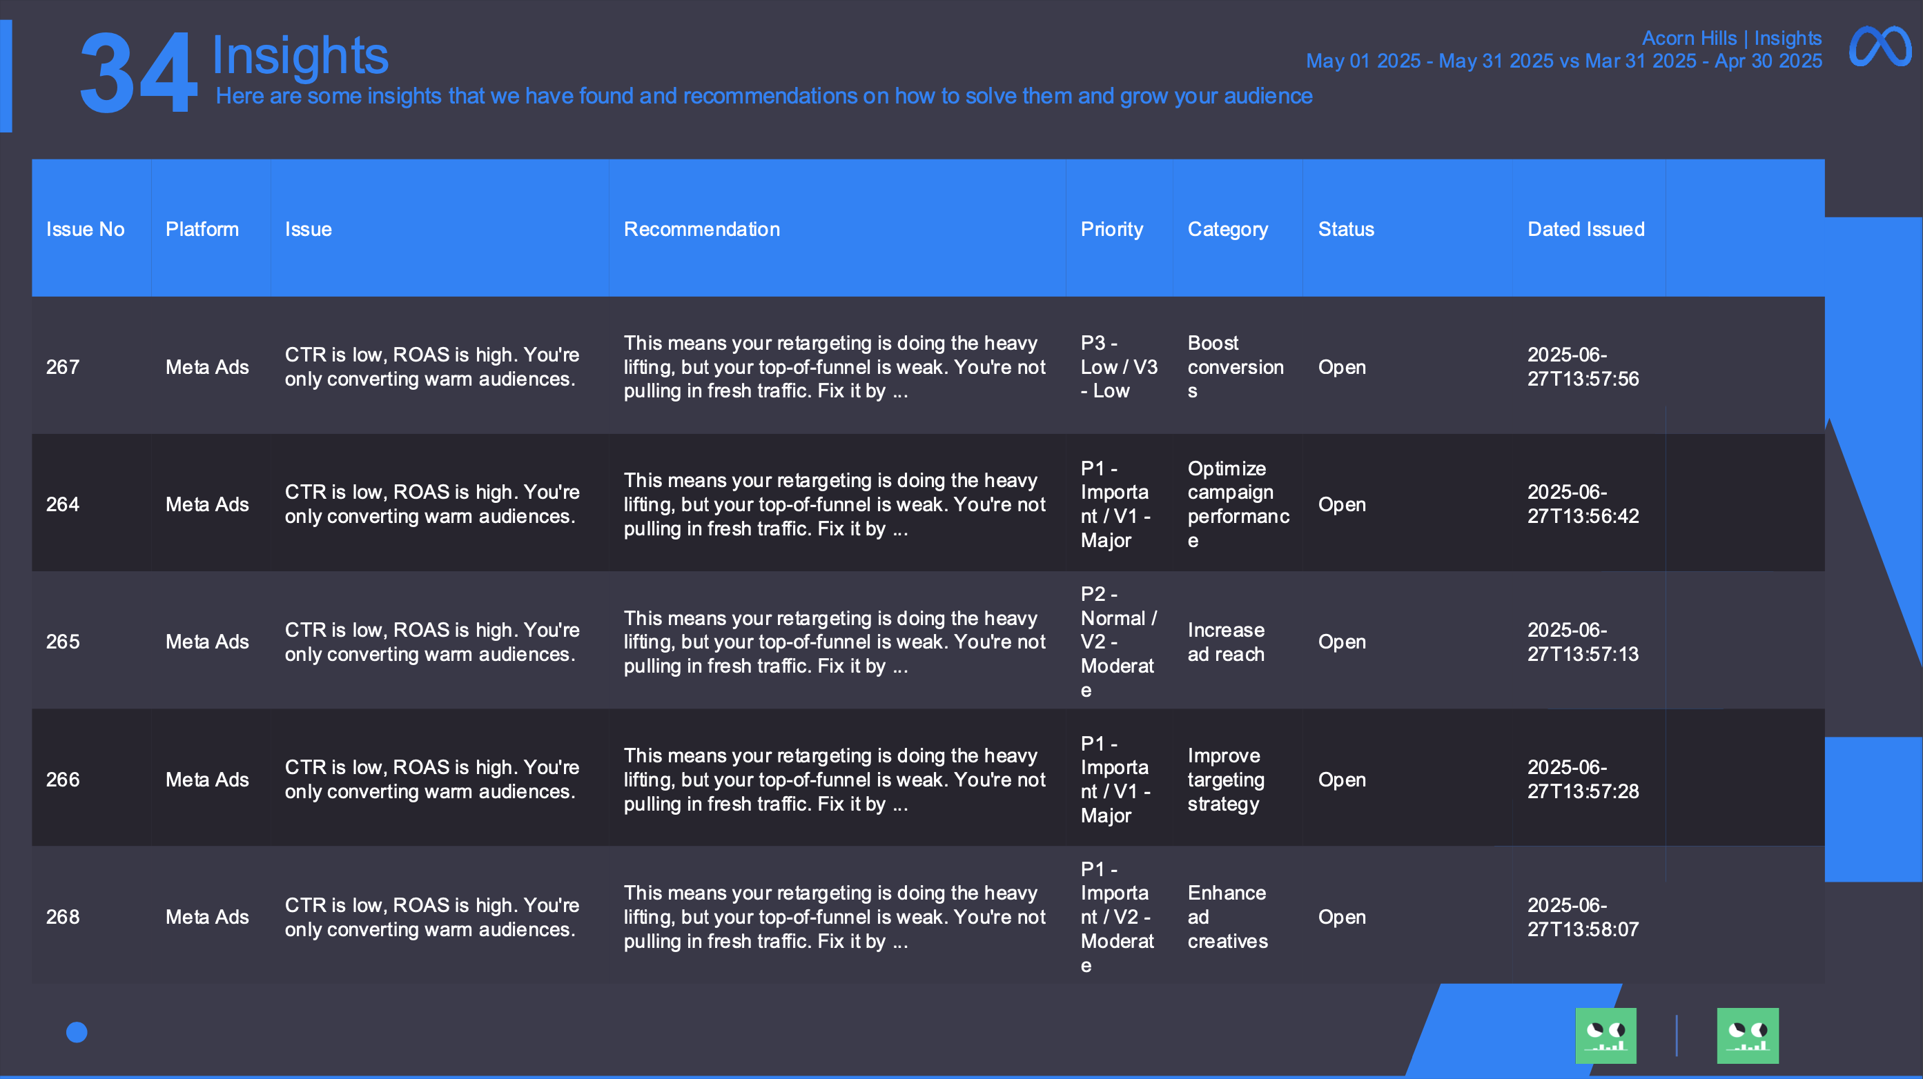The width and height of the screenshot is (1923, 1079).
Task: Select the May 01 2025 date range text
Action: coord(1563,61)
